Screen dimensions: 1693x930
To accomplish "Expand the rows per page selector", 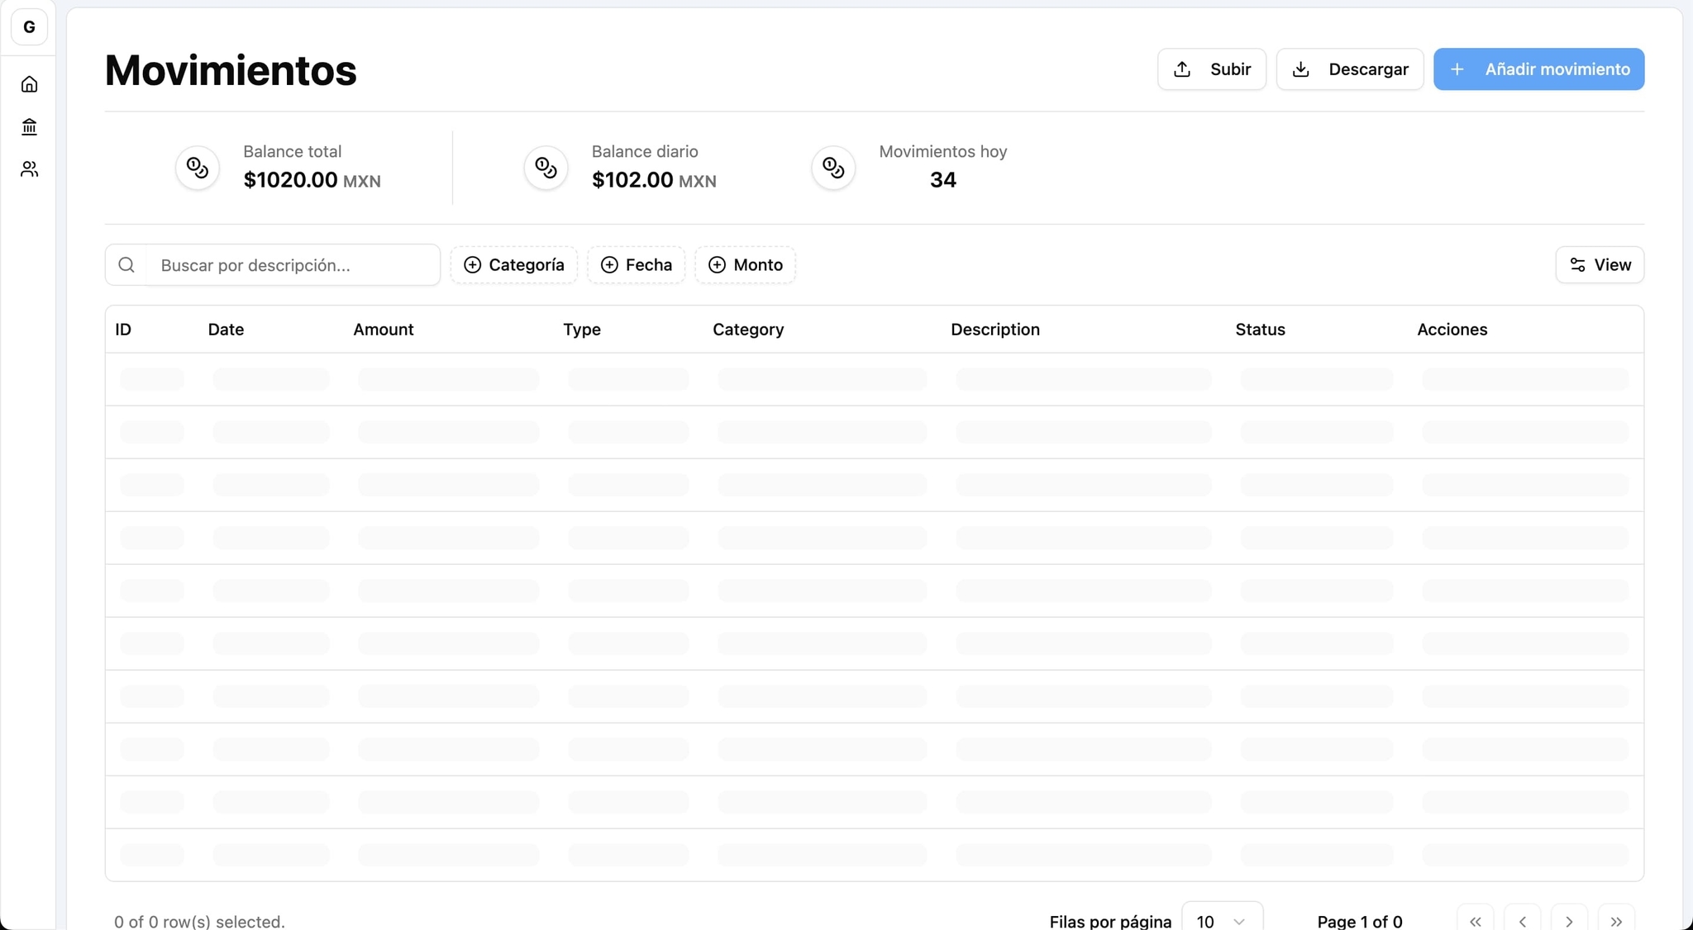I will coord(1221,920).
